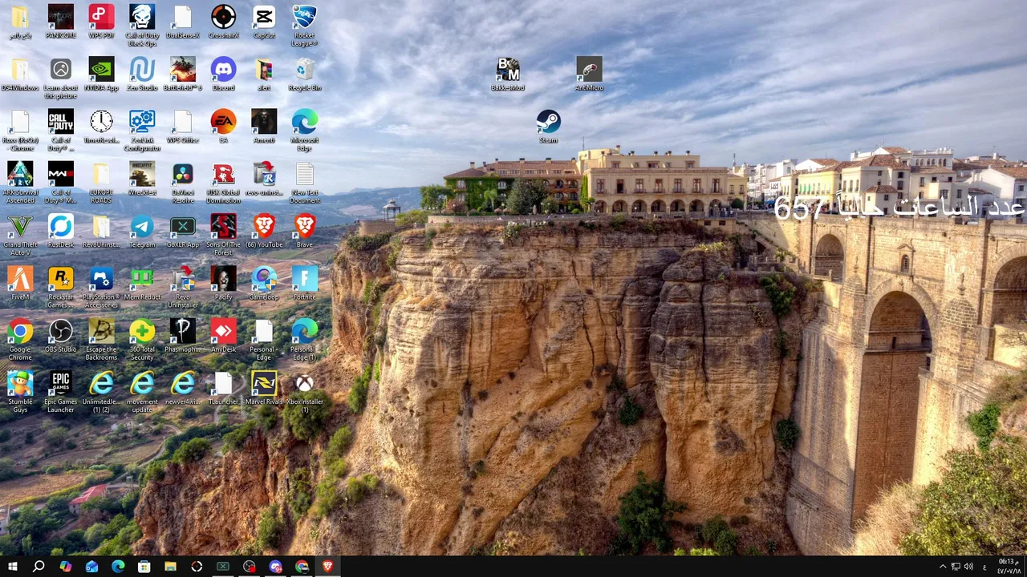Click the Epic Games Launcher shortcut
The image size is (1027, 577).
61,391
